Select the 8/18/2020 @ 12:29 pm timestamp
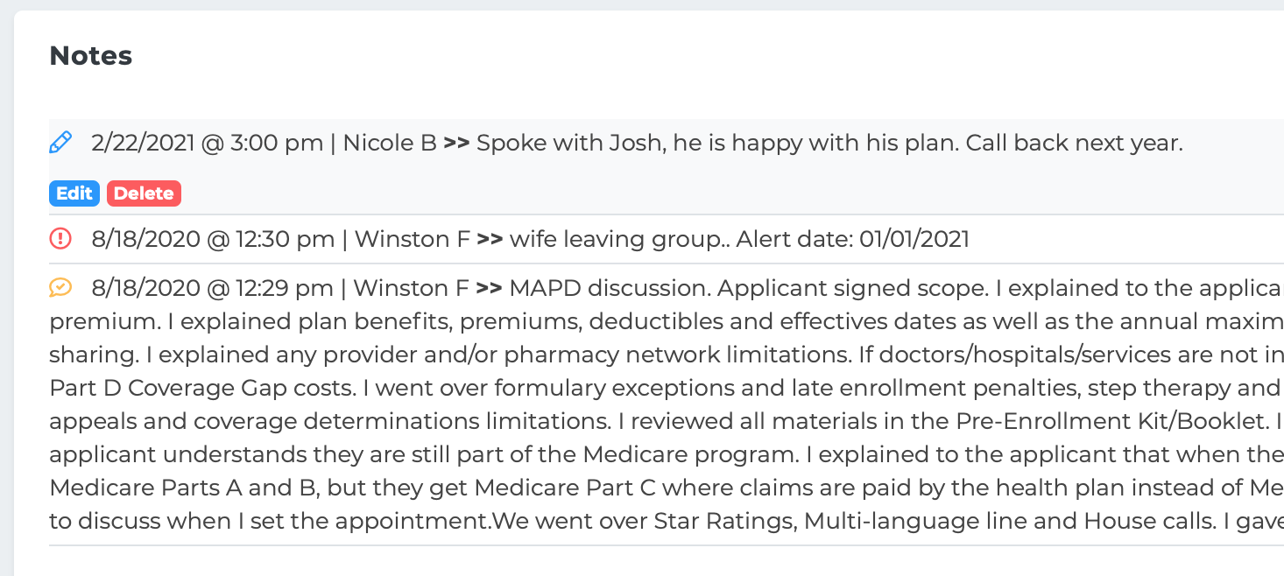1284x576 pixels. (212, 288)
